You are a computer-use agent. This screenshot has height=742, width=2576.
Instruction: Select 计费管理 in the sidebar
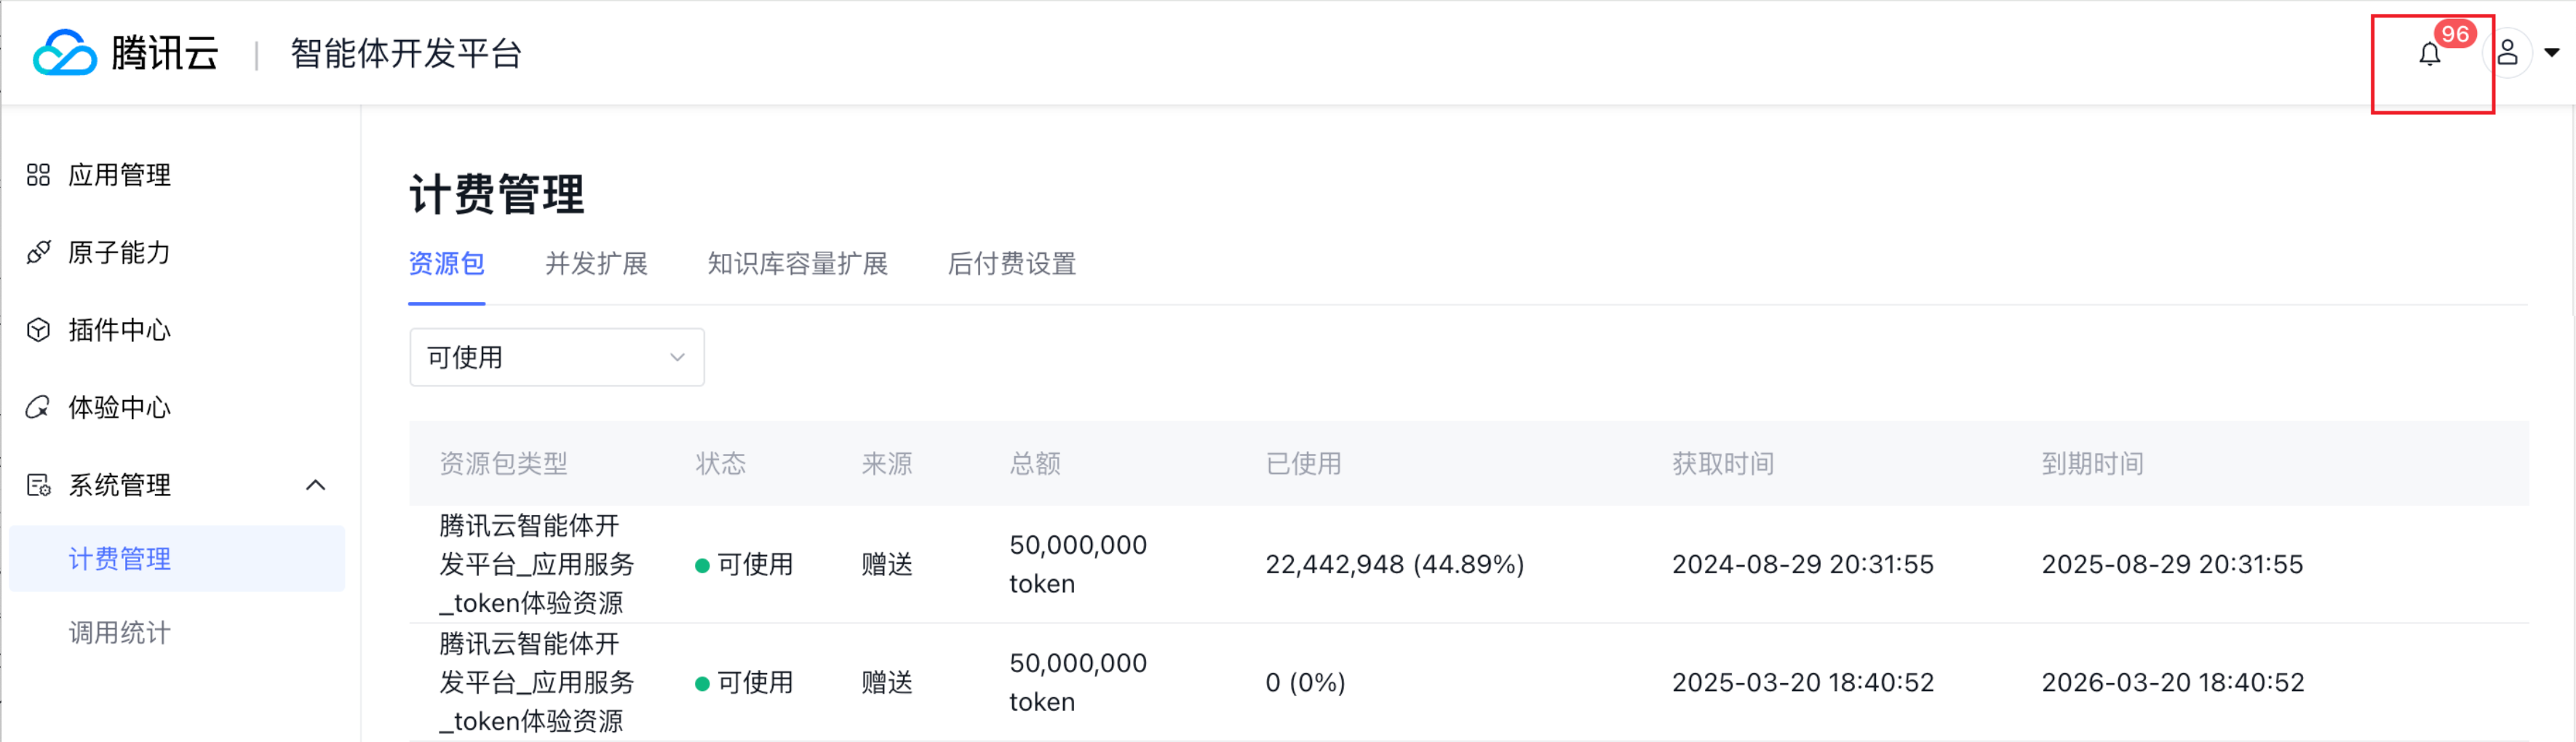[119, 559]
